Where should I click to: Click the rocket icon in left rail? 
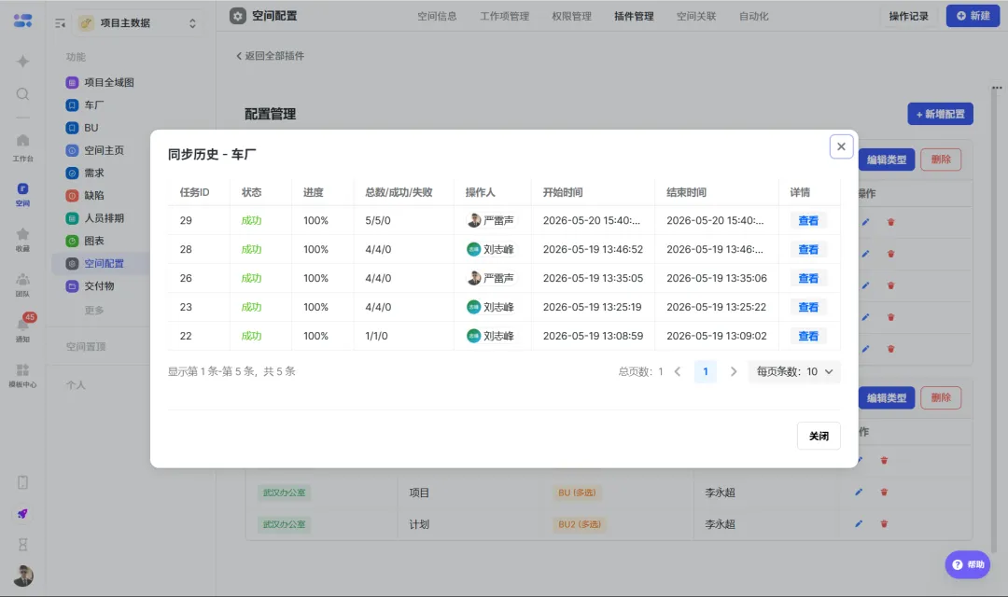point(22,513)
